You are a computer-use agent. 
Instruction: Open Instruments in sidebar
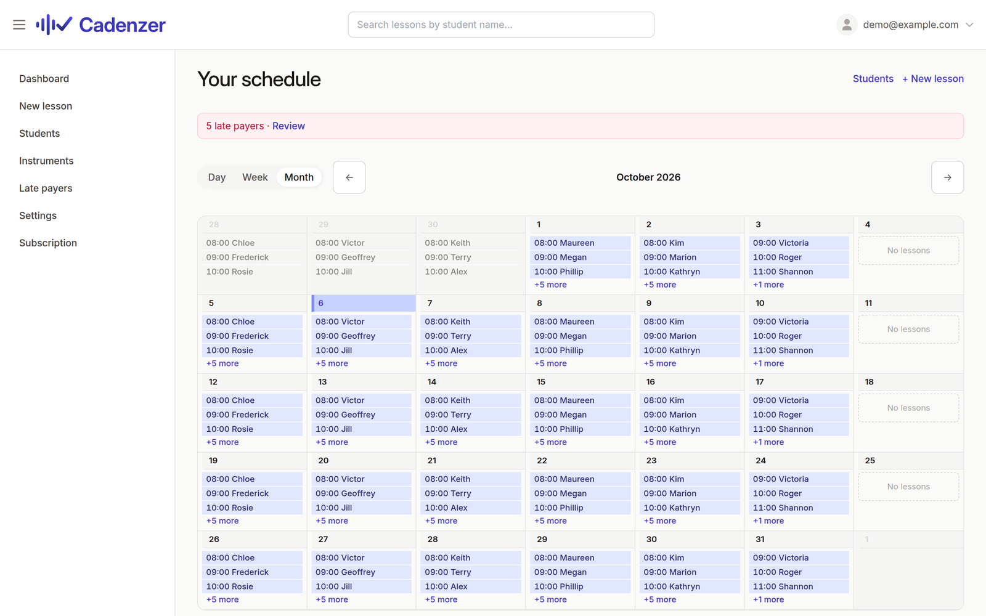point(46,161)
